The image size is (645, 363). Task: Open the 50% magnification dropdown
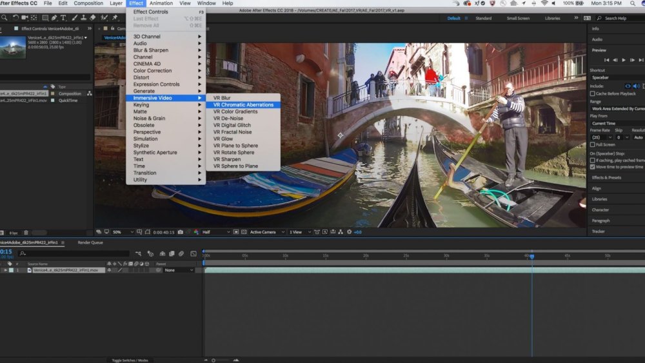(123, 232)
